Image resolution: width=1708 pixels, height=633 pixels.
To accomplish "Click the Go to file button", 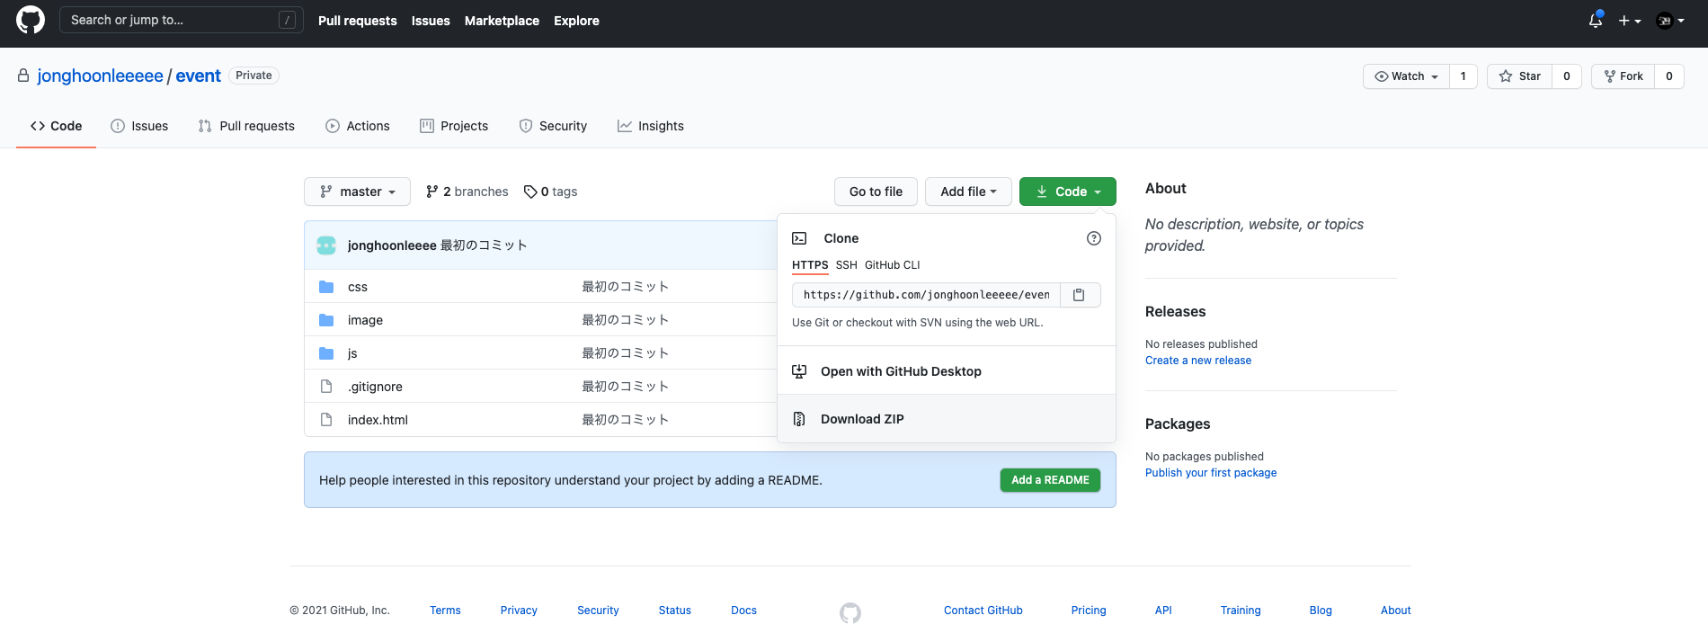I will coord(876,192).
